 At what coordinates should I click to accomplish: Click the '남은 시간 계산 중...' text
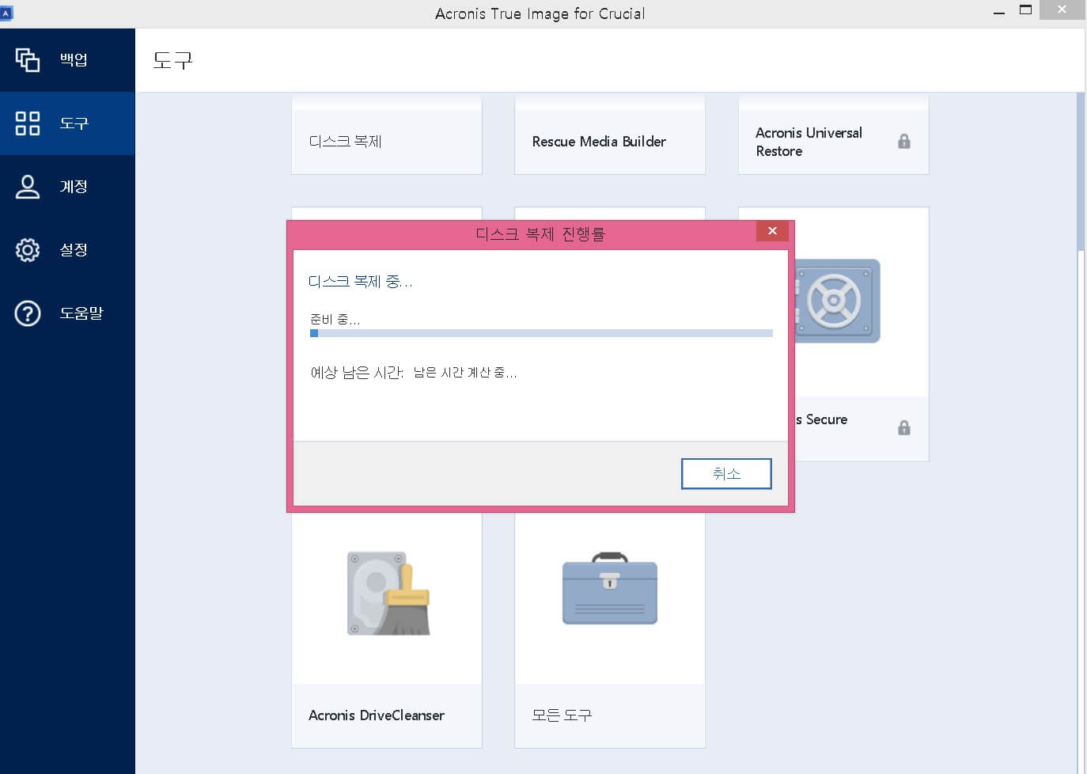(465, 373)
